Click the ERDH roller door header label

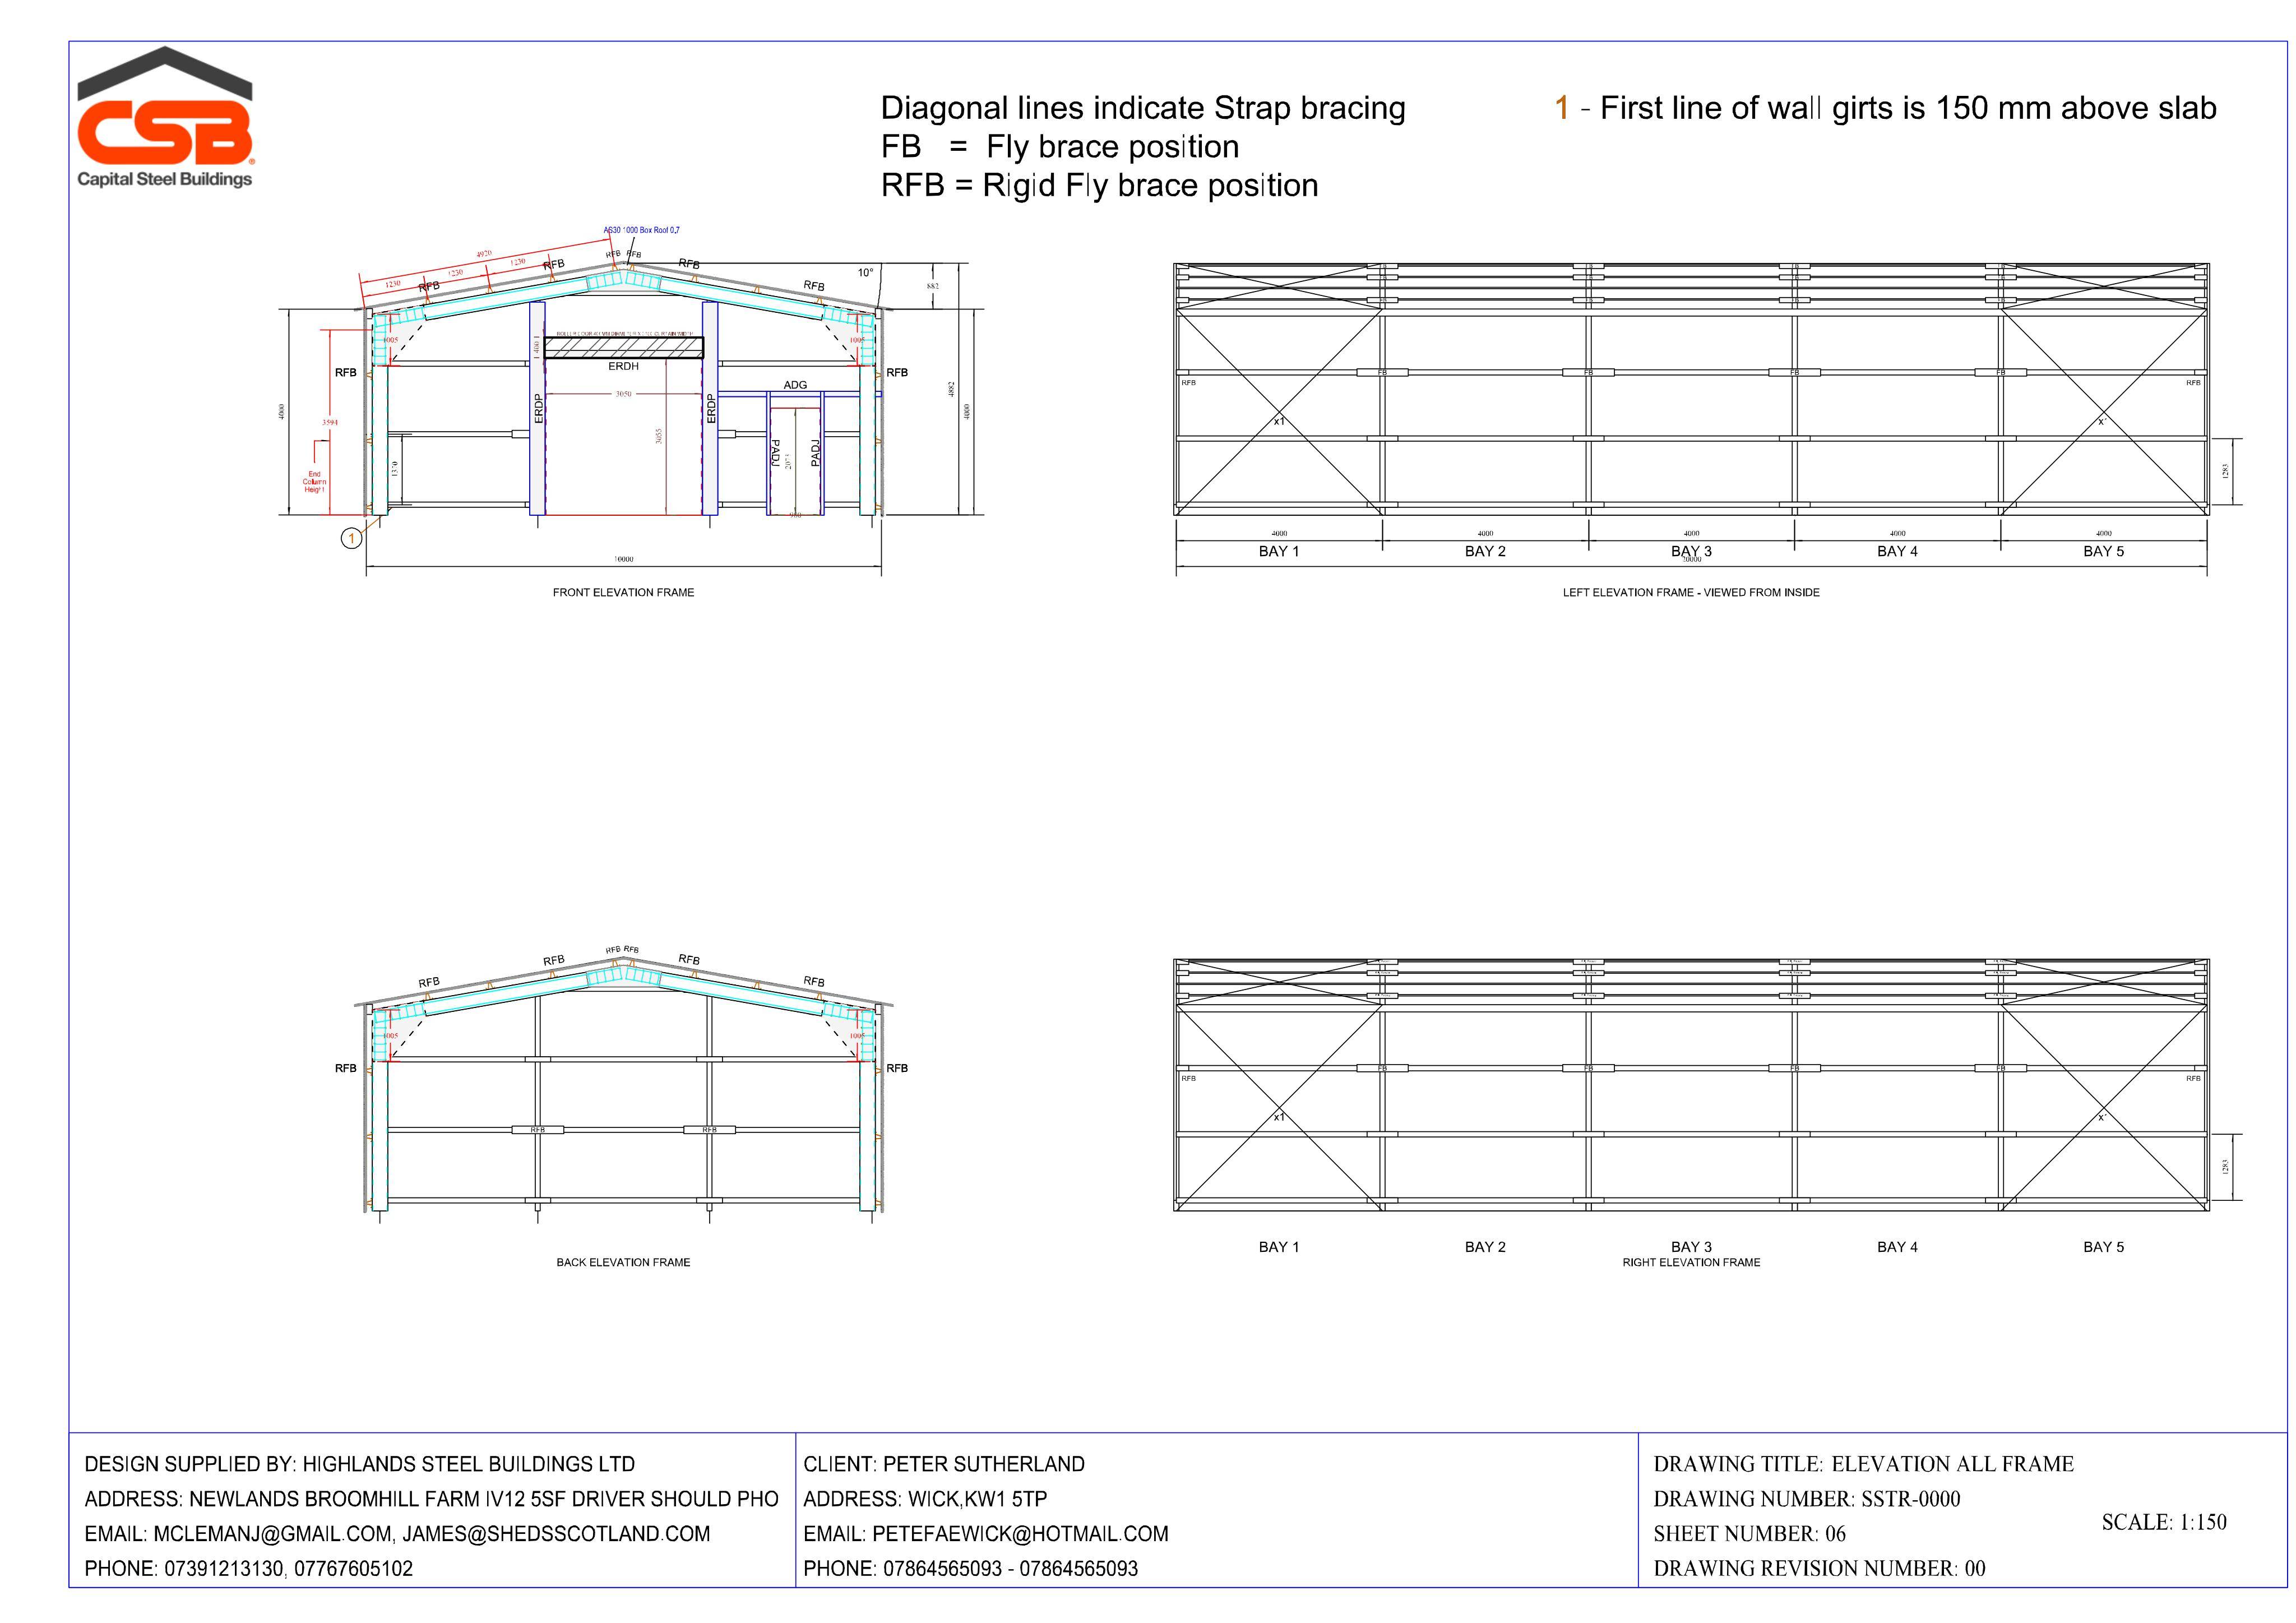(x=623, y=367)
